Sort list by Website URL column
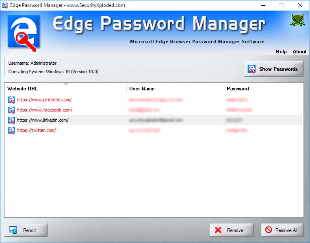 coord(65,88)
